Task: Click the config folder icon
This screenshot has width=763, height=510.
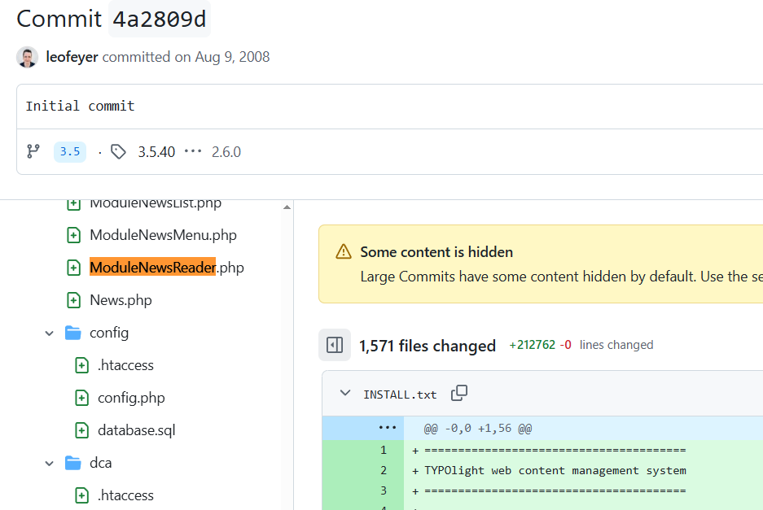Action: point(72,332)
